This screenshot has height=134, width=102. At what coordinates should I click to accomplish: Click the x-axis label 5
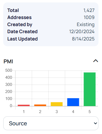click(90, 112)
